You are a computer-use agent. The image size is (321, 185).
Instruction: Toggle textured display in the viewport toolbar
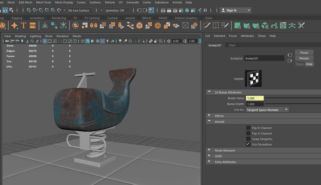(x=102, y=41)
